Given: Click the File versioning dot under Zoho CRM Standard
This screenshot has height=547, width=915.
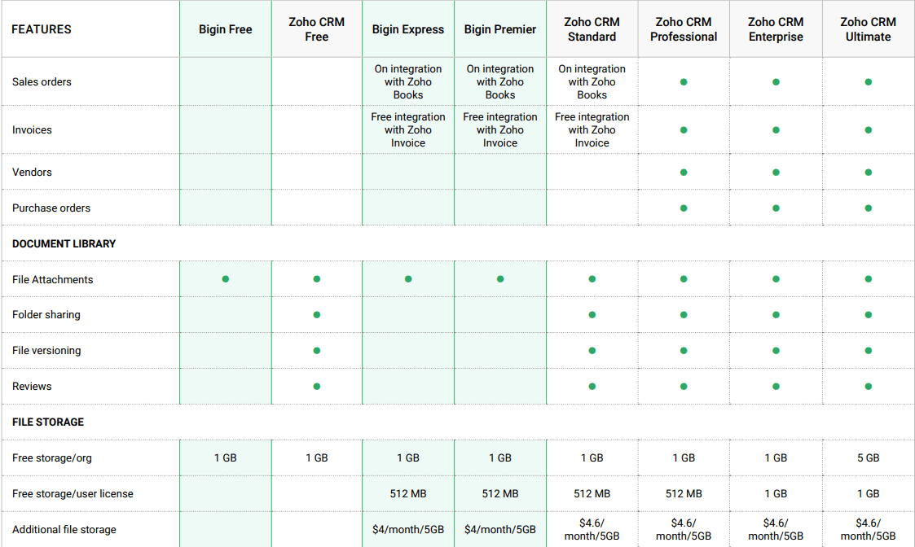Looking at the screenshot, I should point(592,350).
